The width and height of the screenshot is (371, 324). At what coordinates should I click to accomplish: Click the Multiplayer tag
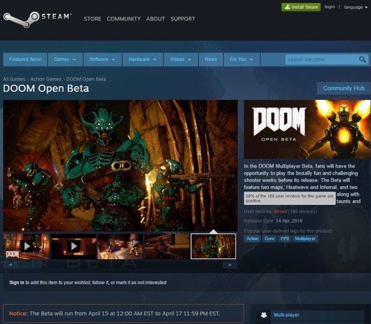pos(305,239)
